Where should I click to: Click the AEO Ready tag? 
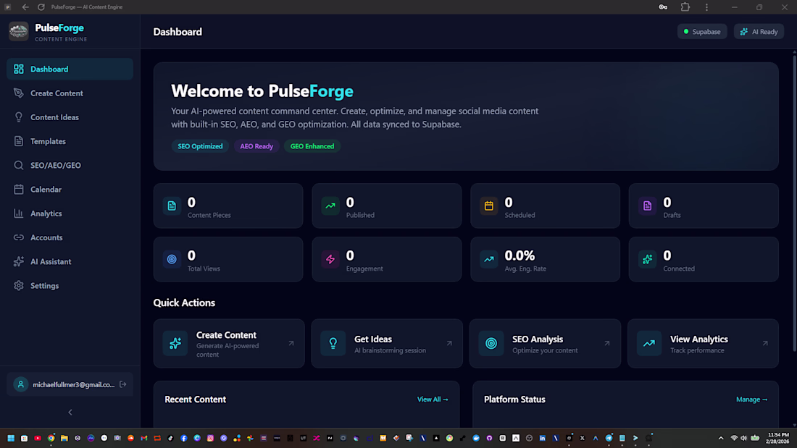coord(256,146)
